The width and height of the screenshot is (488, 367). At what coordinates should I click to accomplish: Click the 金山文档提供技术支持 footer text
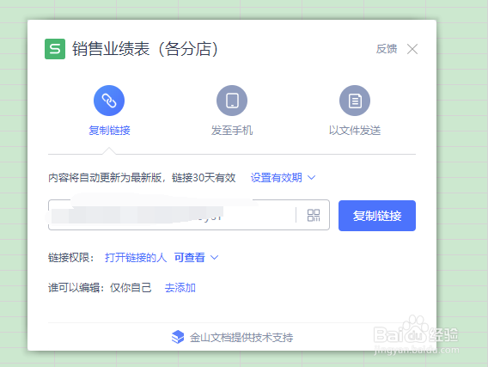click(x=241, y=337)
